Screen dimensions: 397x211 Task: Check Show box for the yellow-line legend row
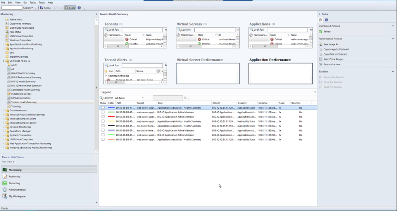103,121
